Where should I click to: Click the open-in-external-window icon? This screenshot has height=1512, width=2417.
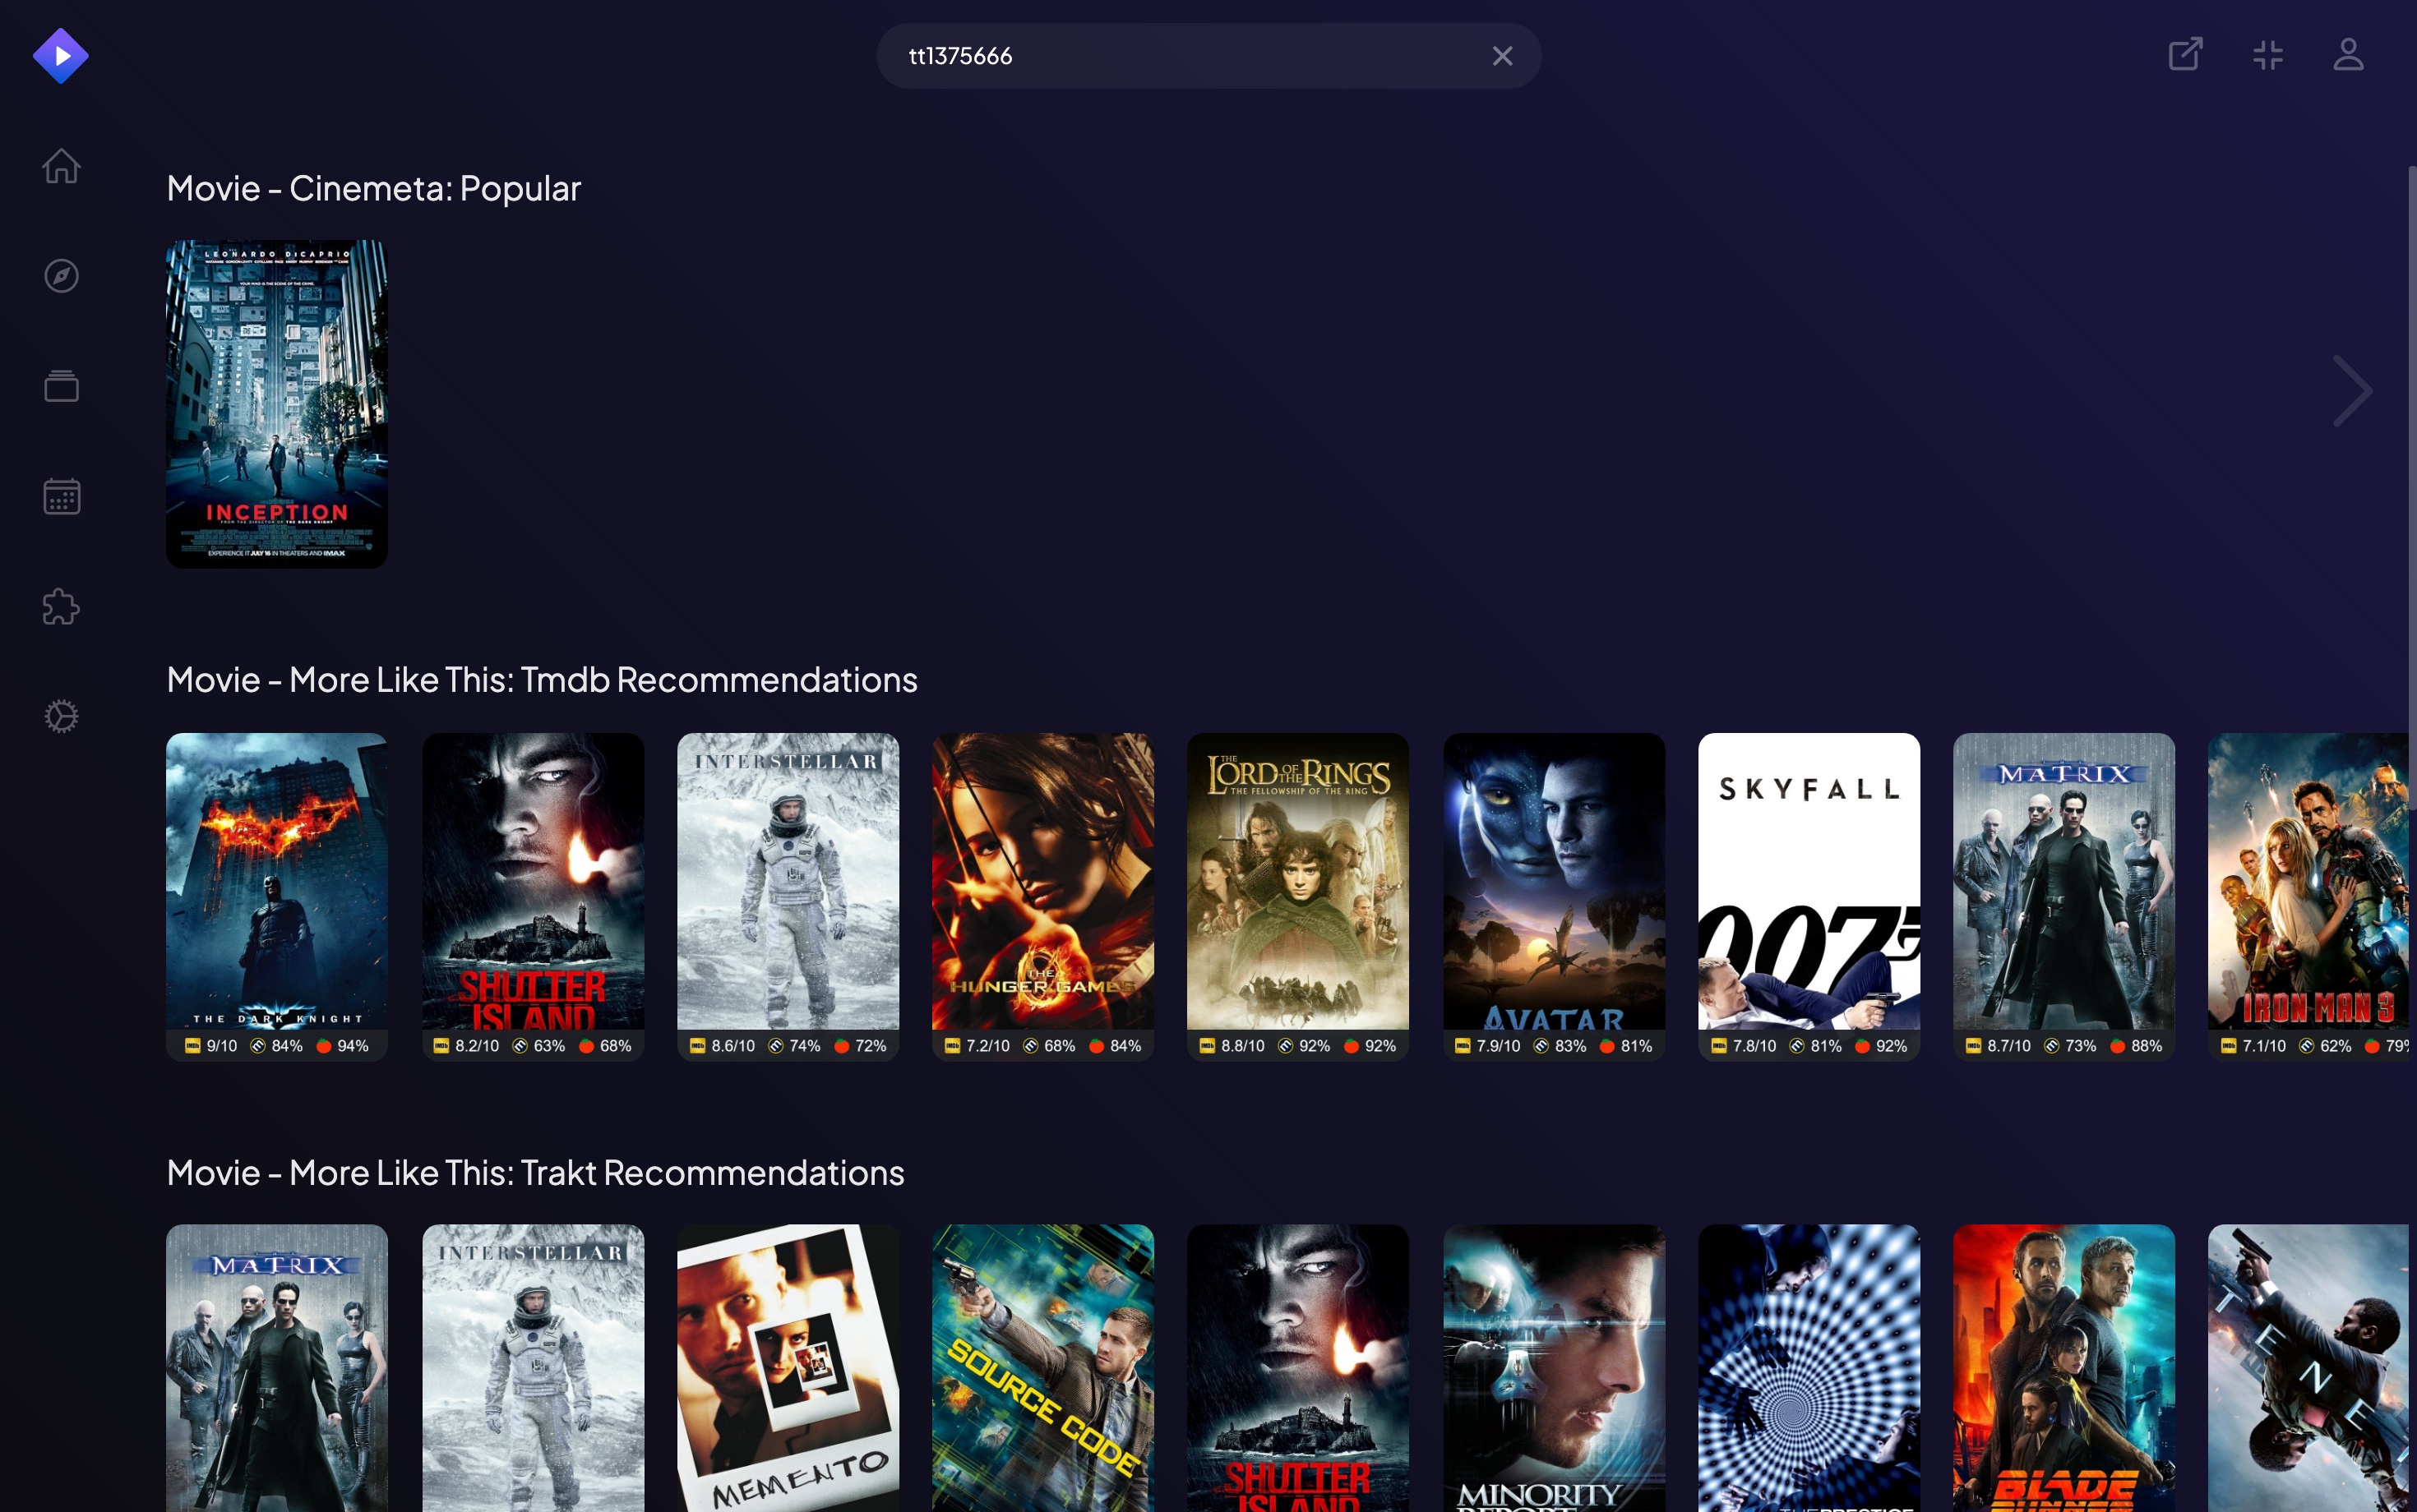click(2185, 55)
